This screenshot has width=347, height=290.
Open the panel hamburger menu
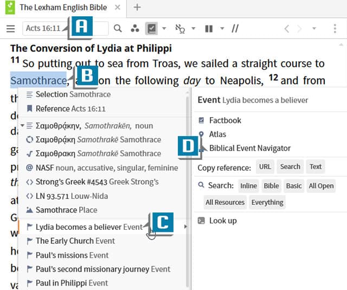tap(10, 29)
